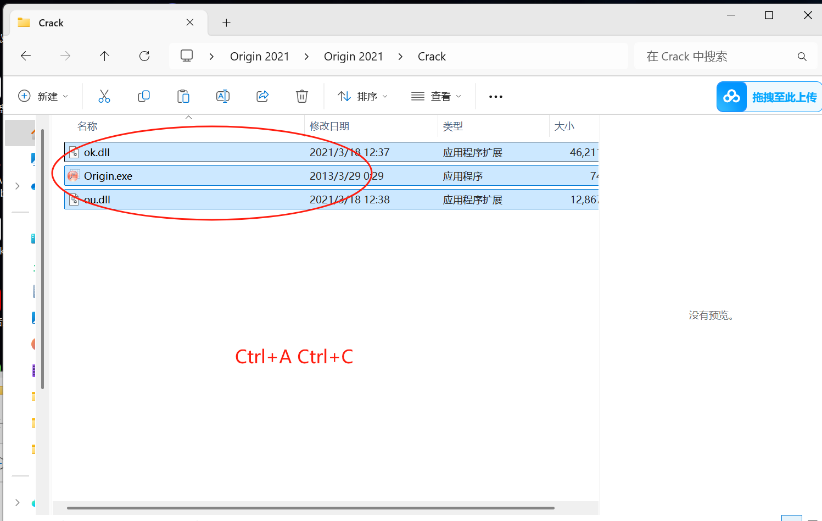
Task: Click date 2021/3/18 12:38
Action: [x=350, y=199]
